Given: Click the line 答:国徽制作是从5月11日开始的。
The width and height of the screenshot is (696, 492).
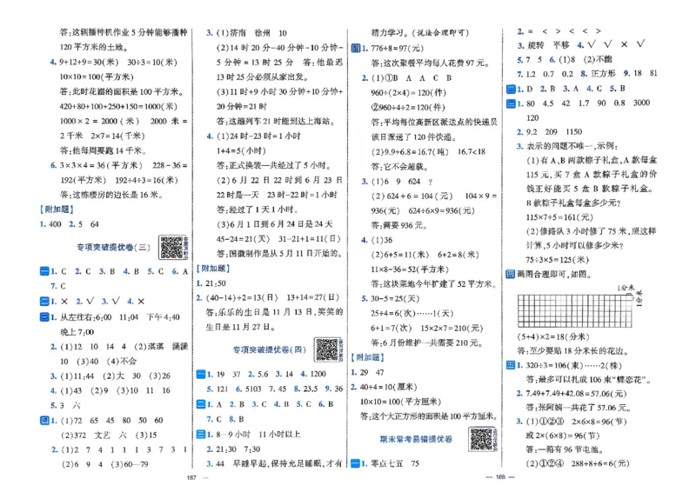Looking at the screenshot, I should pos(279,254).
